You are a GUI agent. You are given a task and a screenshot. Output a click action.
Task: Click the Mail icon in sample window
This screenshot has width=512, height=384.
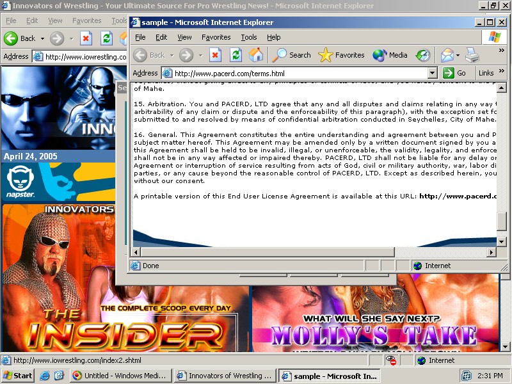click(447, 55)
